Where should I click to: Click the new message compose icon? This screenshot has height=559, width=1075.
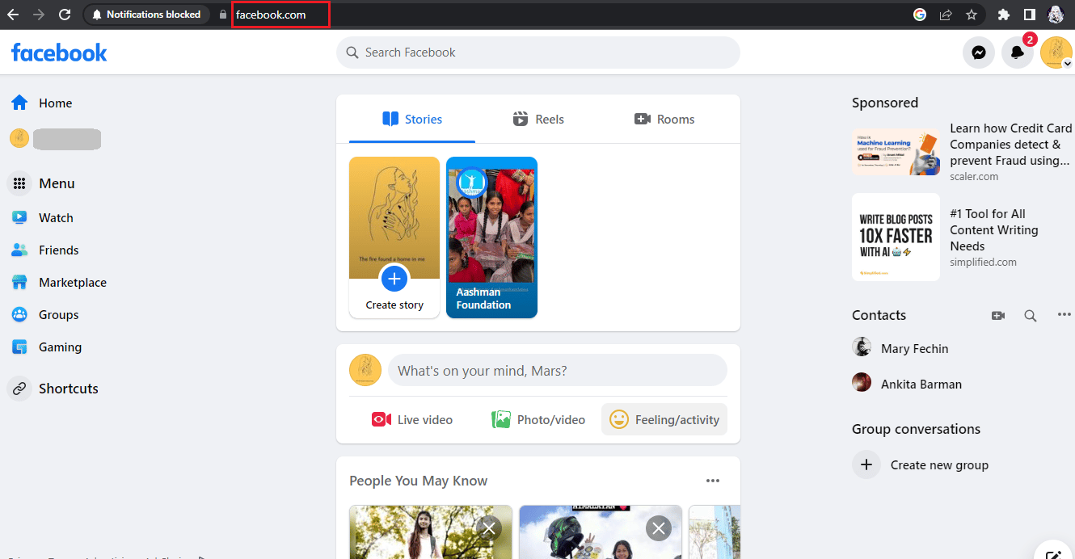point(1053,553)
